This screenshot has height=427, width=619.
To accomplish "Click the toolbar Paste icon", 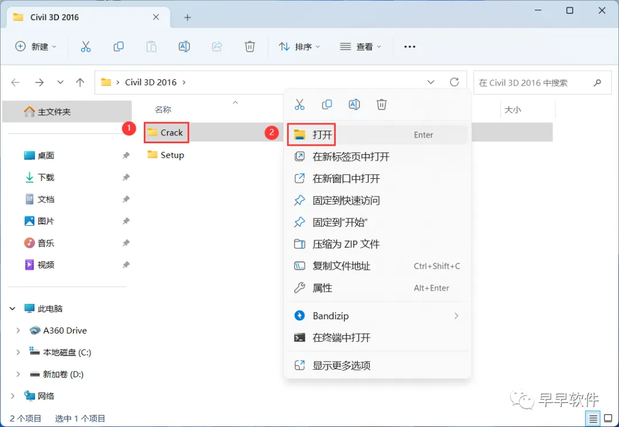I will tap(151, 46).
